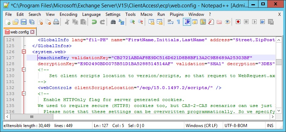This screenshot has height=132, width=286.
Task: Toggle the highlighted Indent Guide icon
Action: coord(187,22)
